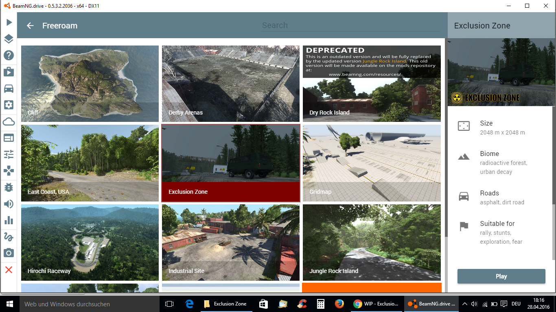Click the Suitable for flag icon
Viewport: 556px width, 312px height.
[x=464, y=227]
